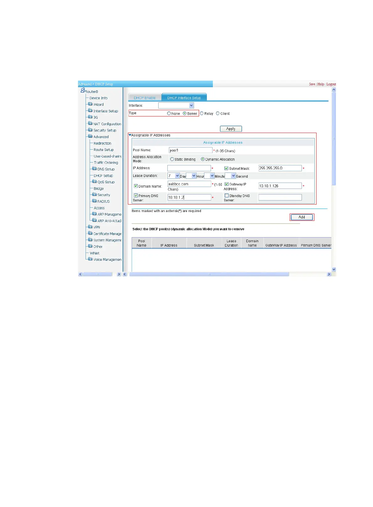Select the Server type radio button
The image size is (373, 507).
(x=185, y=113)
